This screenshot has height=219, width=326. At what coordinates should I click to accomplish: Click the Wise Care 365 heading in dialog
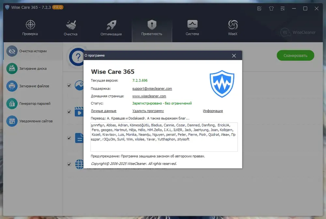[x=113, y=72]
